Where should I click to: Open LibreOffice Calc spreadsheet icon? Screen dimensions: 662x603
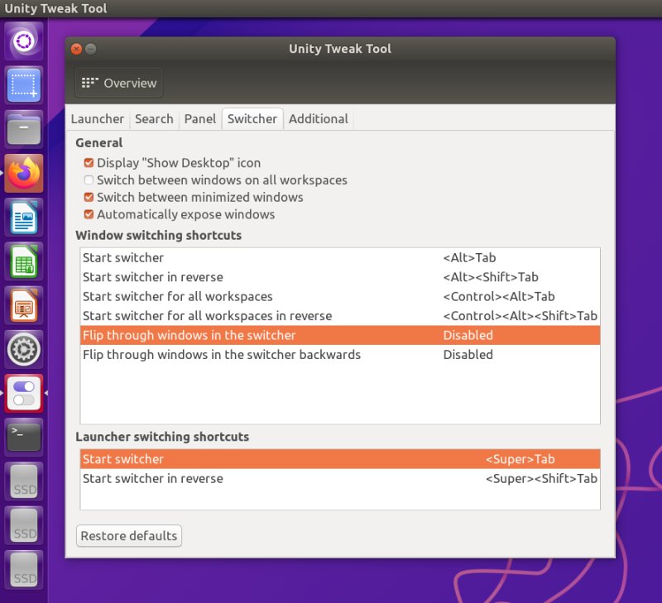pyautogui.click(x=24, y=263)
